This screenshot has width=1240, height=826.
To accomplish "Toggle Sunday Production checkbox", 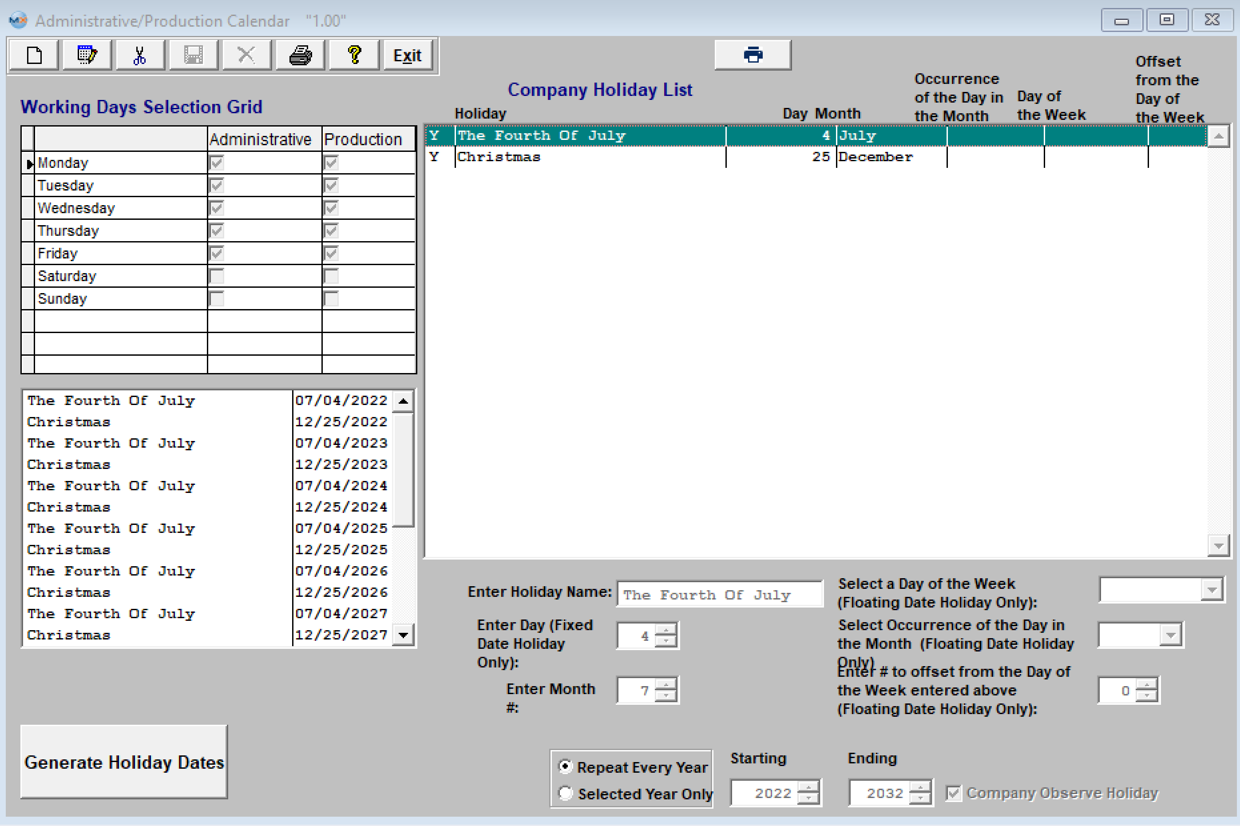I will pyautogui.click(x=331, y=299).
